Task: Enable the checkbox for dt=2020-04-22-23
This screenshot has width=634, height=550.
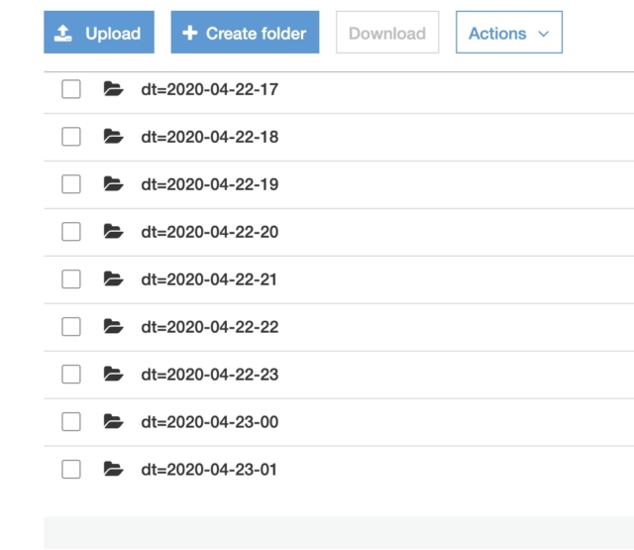Action: [x=71, y=375]
